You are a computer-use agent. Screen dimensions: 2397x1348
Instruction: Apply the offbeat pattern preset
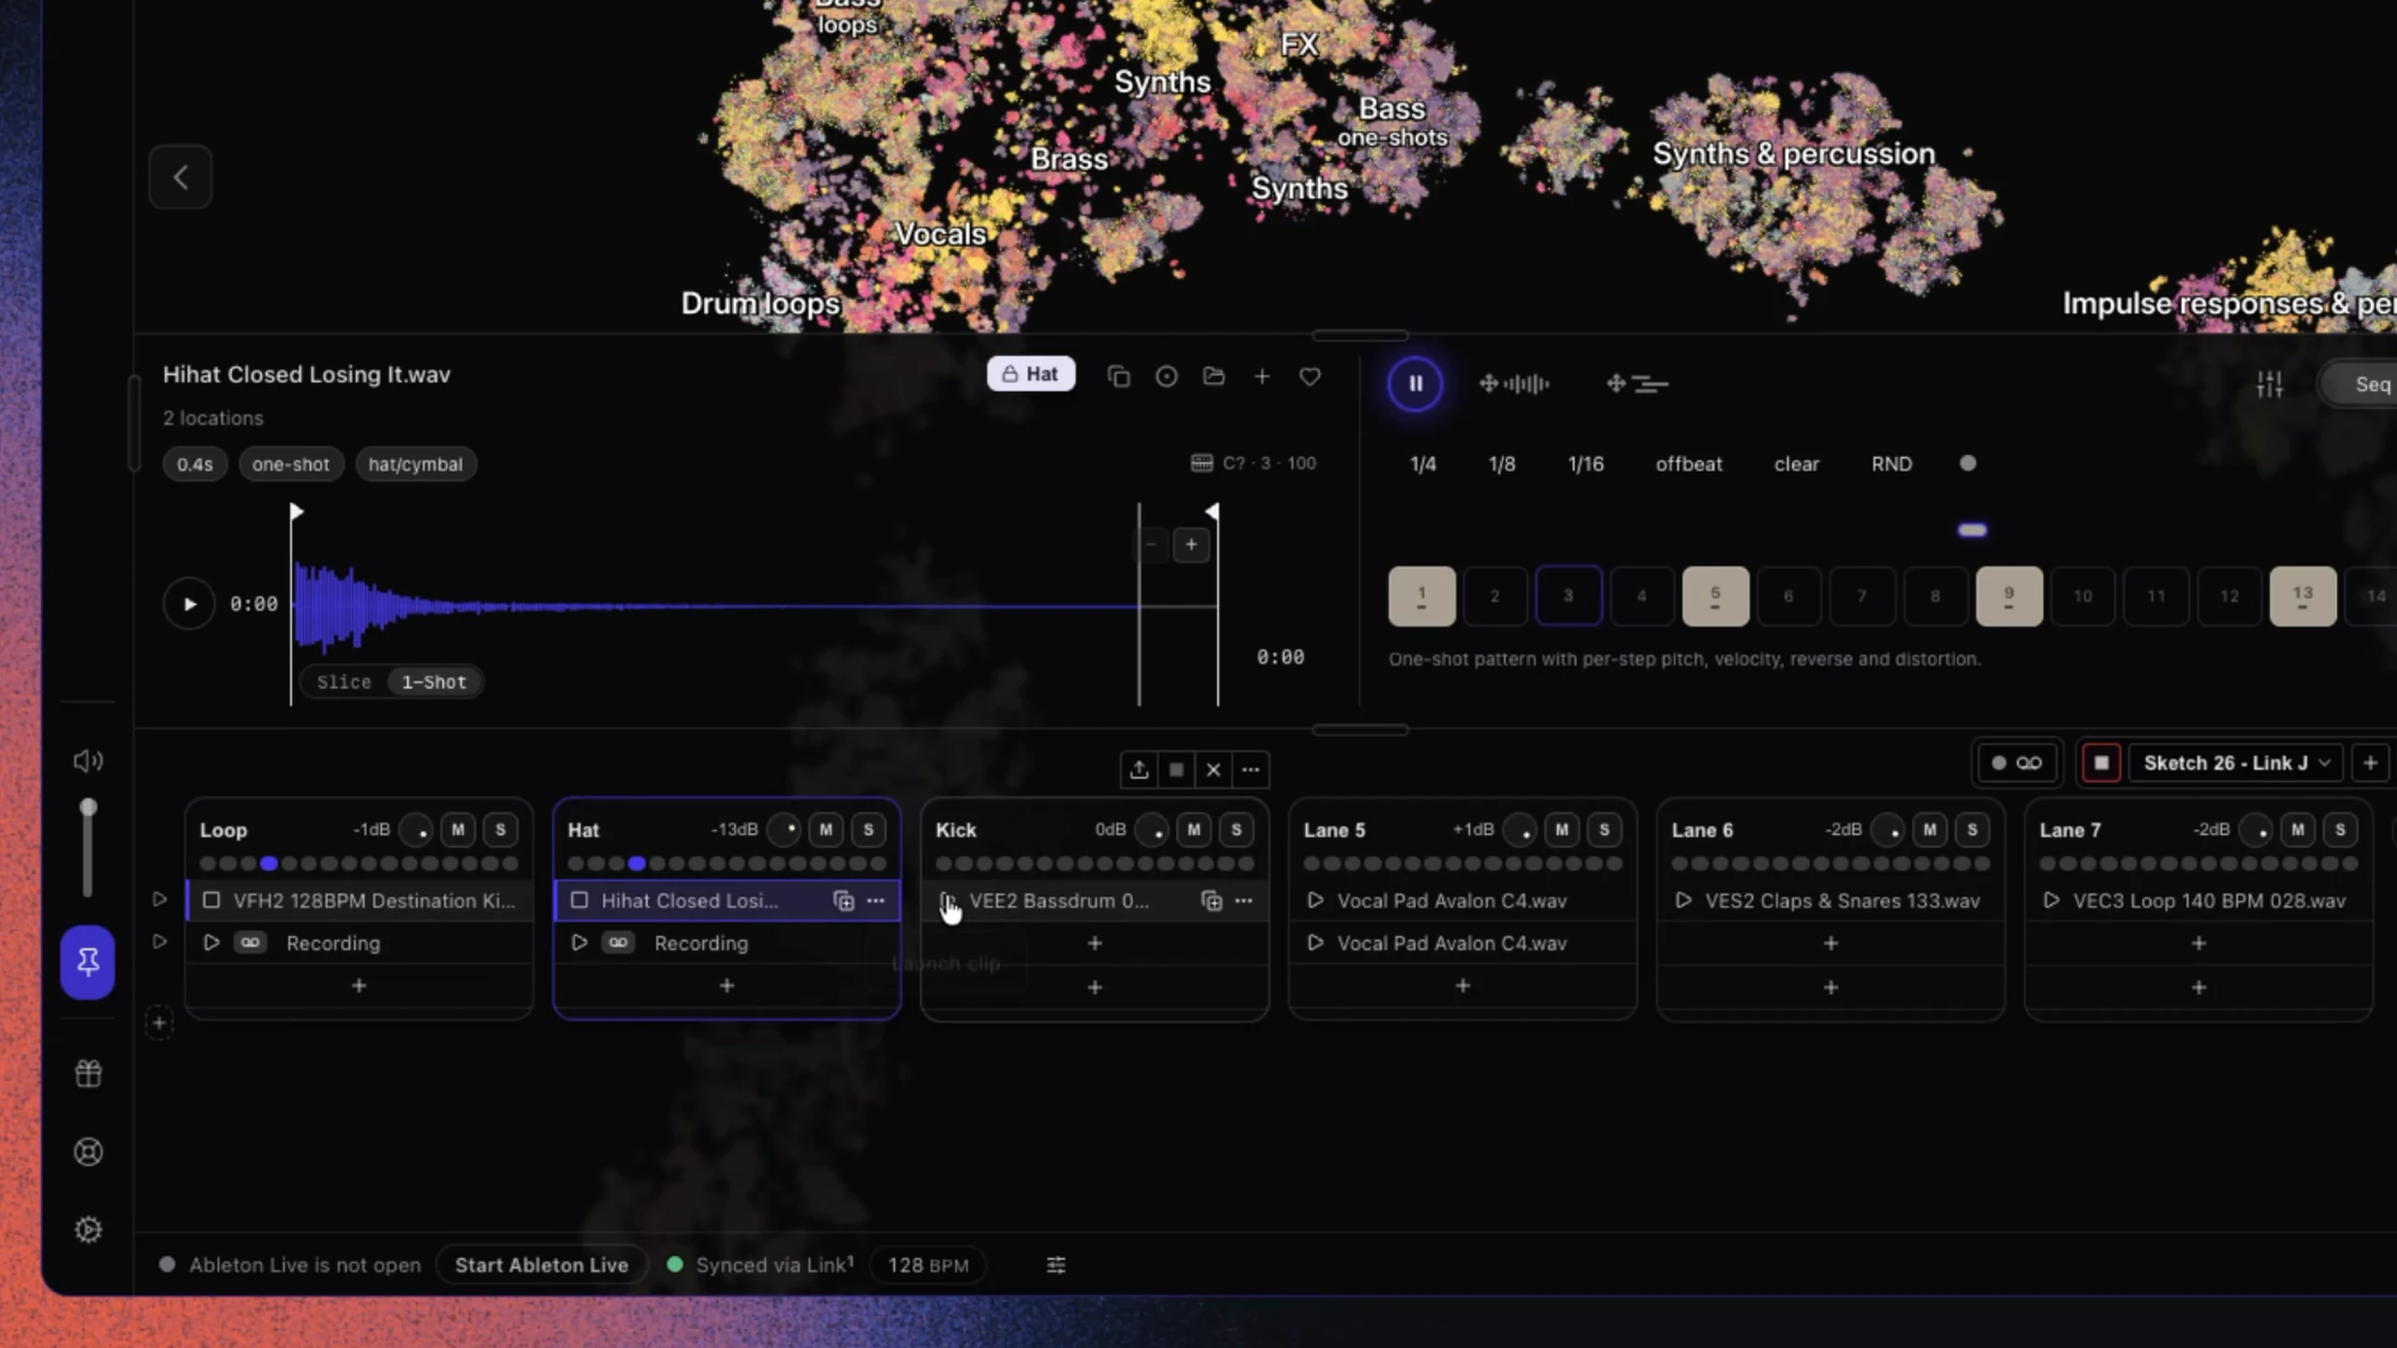tap(1688, 464)
